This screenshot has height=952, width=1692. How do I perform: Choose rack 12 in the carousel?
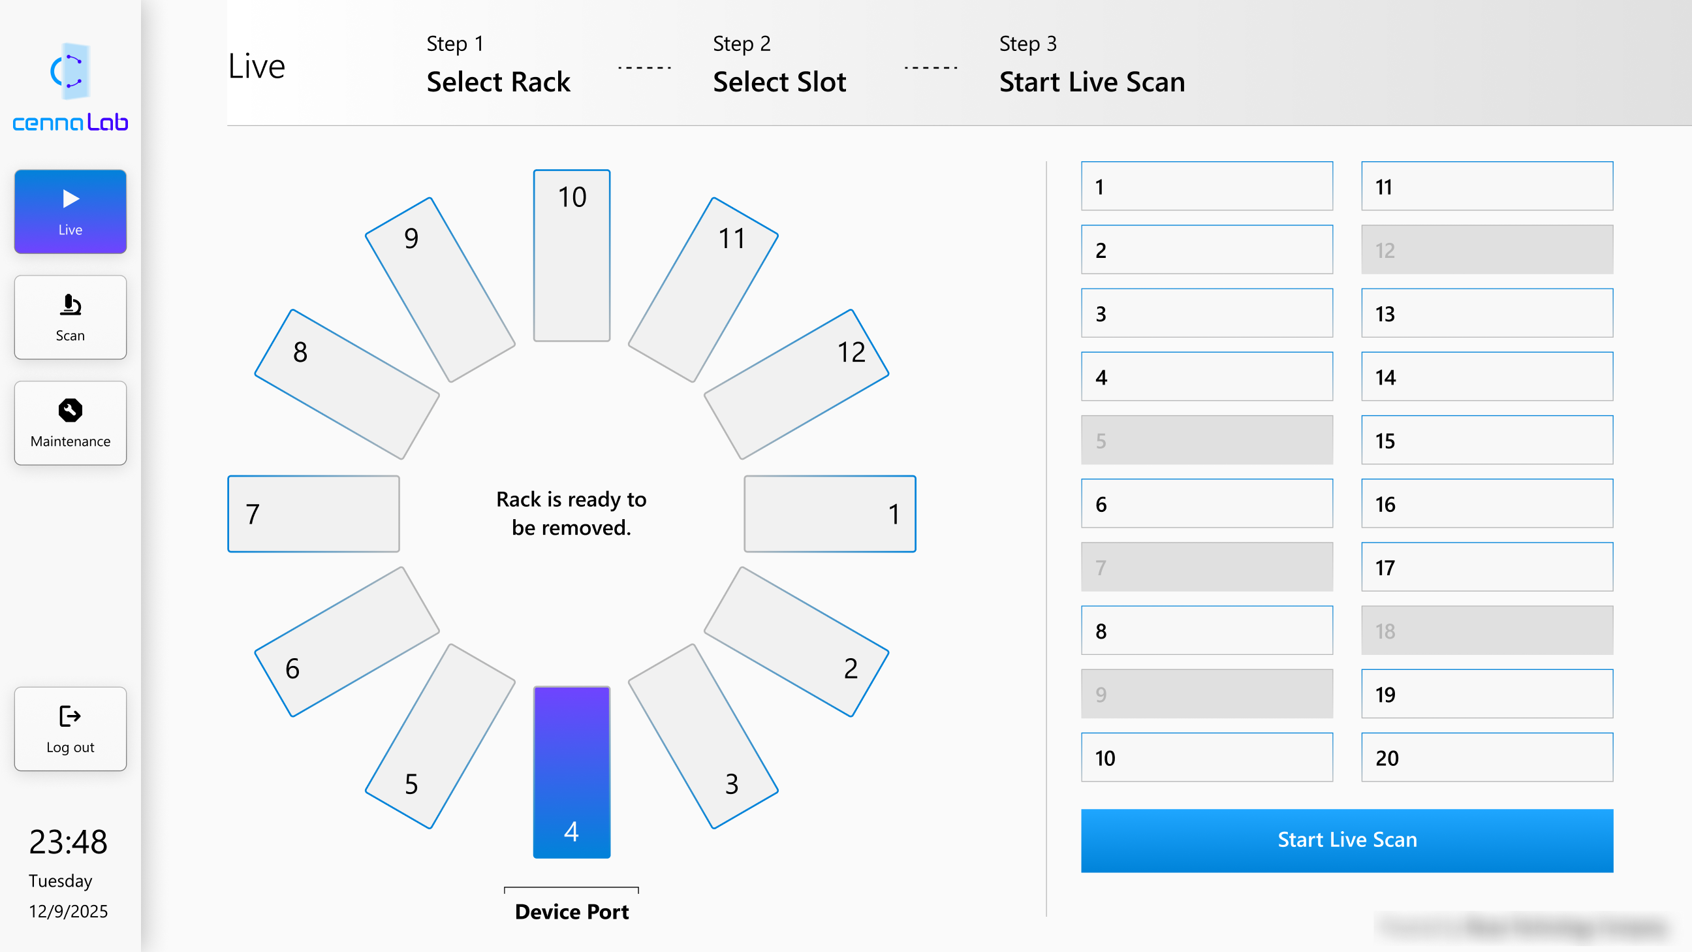click(796, 385)
